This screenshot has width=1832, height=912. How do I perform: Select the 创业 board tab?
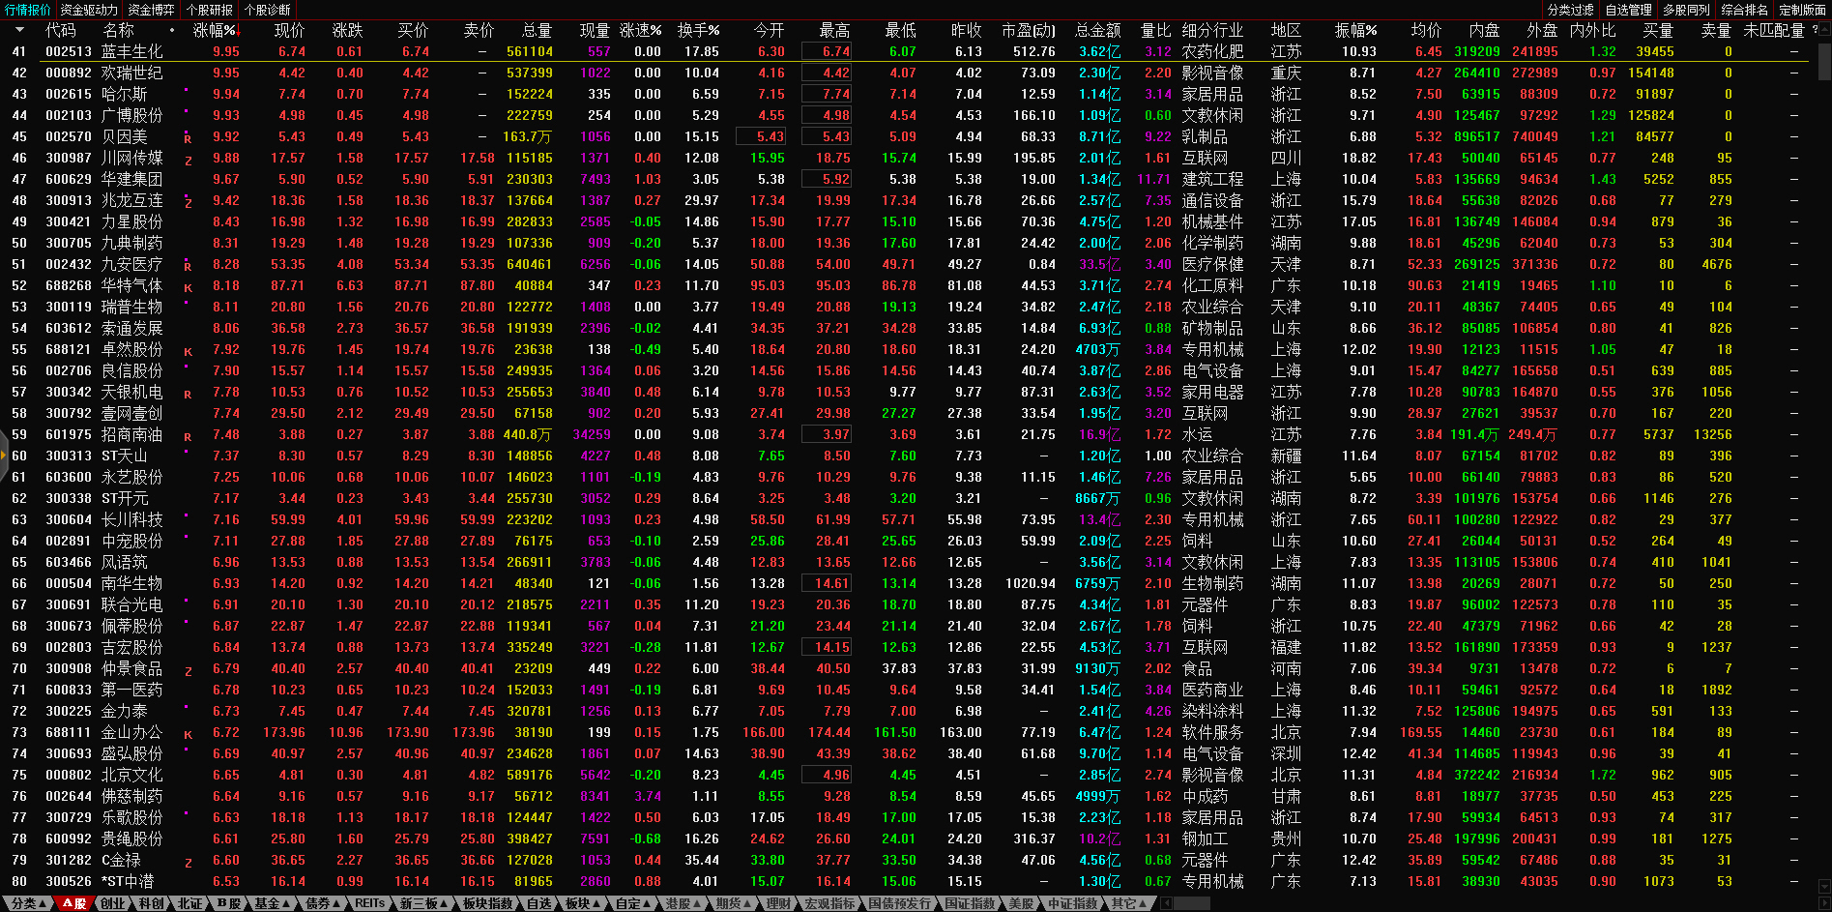click(x=113, y=903)
